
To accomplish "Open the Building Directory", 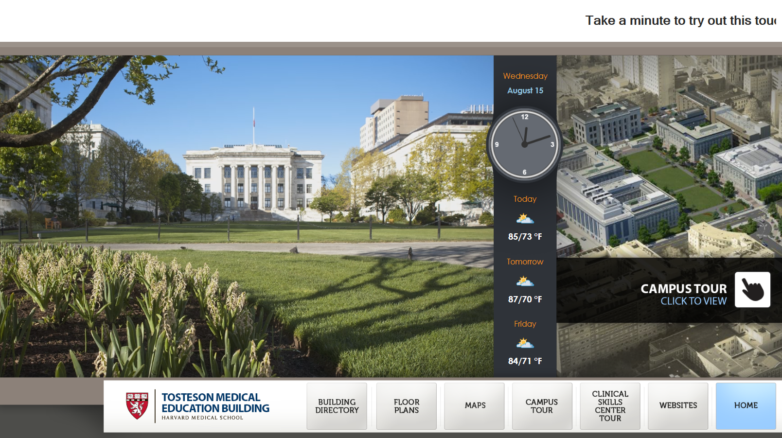I will 337,406.
